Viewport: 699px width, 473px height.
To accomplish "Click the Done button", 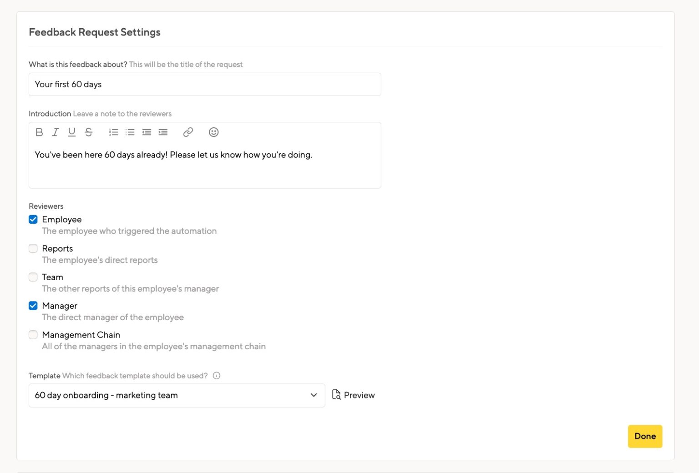I will tap(645, 436).
